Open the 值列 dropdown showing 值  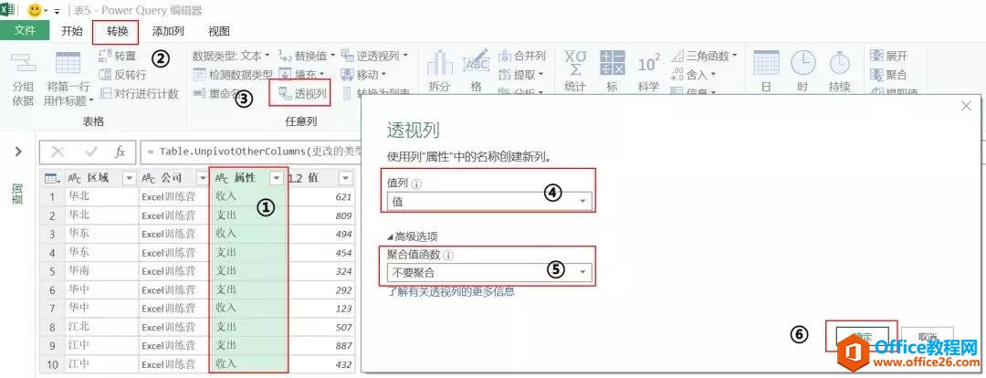tap(488, 201)
